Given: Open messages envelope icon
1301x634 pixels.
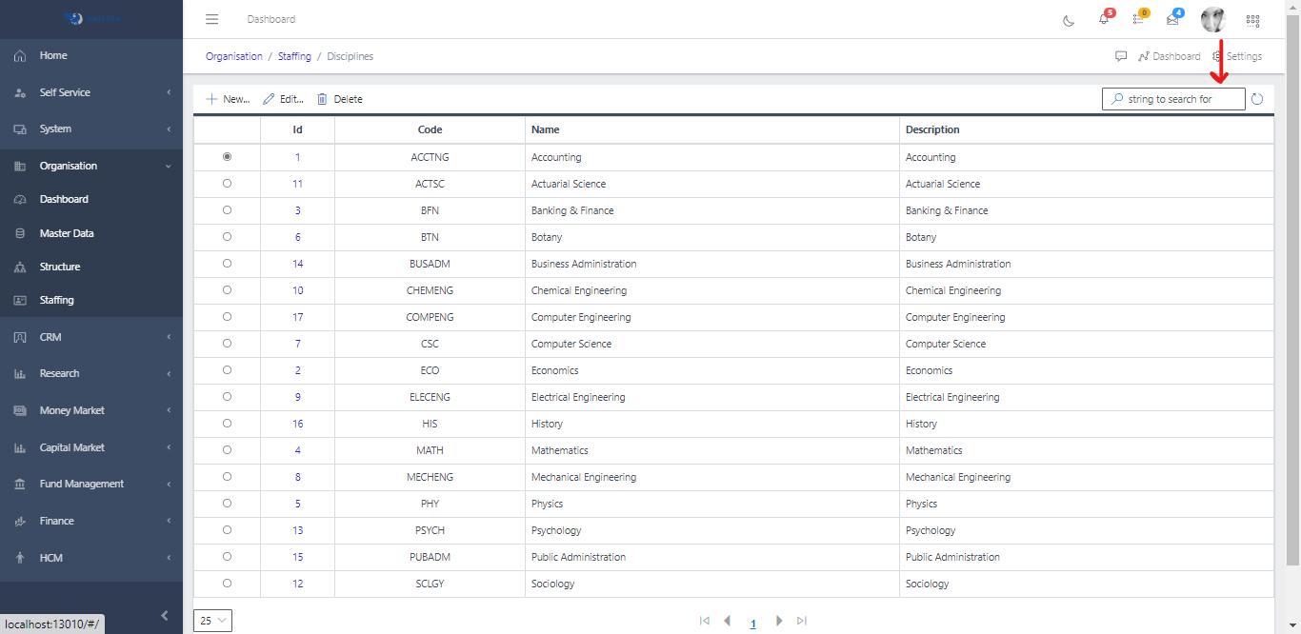Looking at the screenshot, I should 1172,20.
